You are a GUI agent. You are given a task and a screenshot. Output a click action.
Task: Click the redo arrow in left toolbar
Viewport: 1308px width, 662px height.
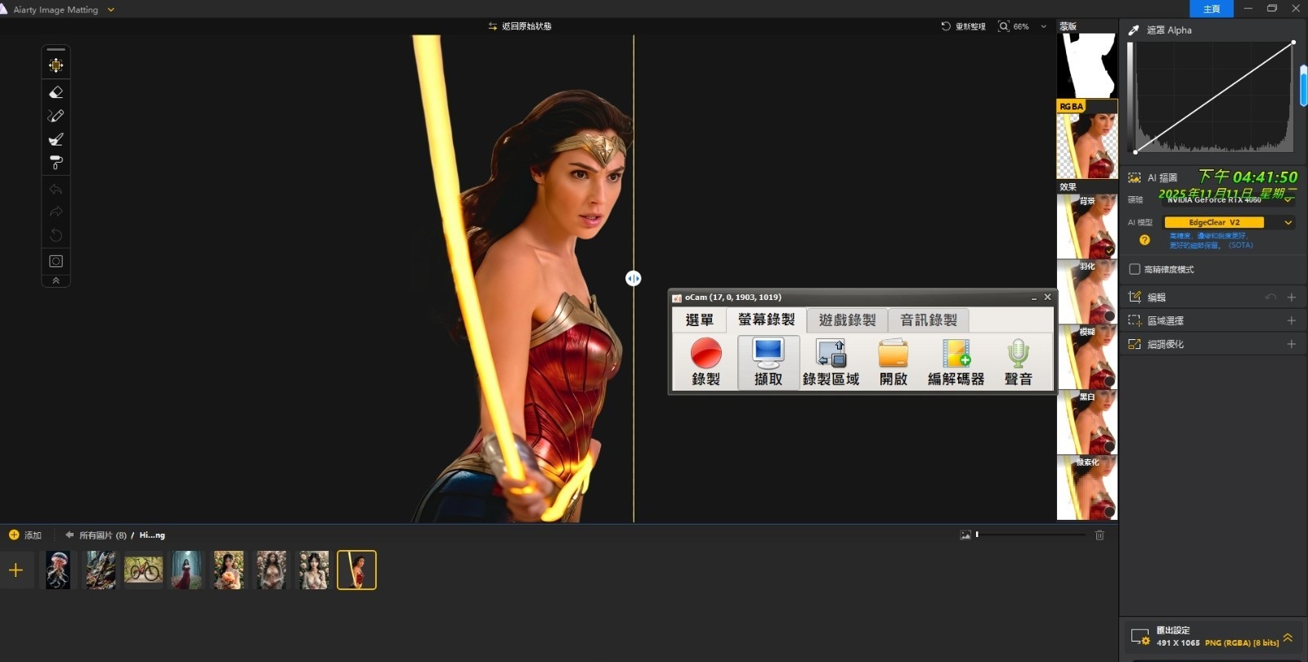click(x=56, y=212)
